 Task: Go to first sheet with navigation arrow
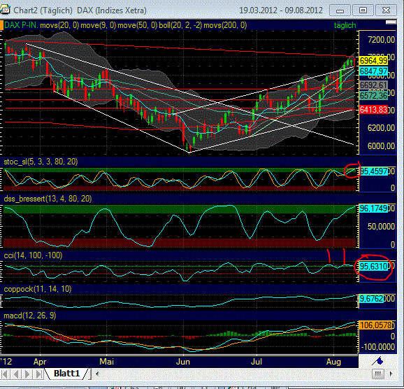click(x=5, y=374)
